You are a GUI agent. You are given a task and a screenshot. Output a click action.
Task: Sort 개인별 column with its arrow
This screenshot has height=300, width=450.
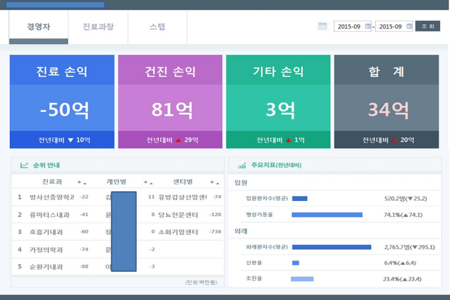pyautogui.click(x=151, y=183)
